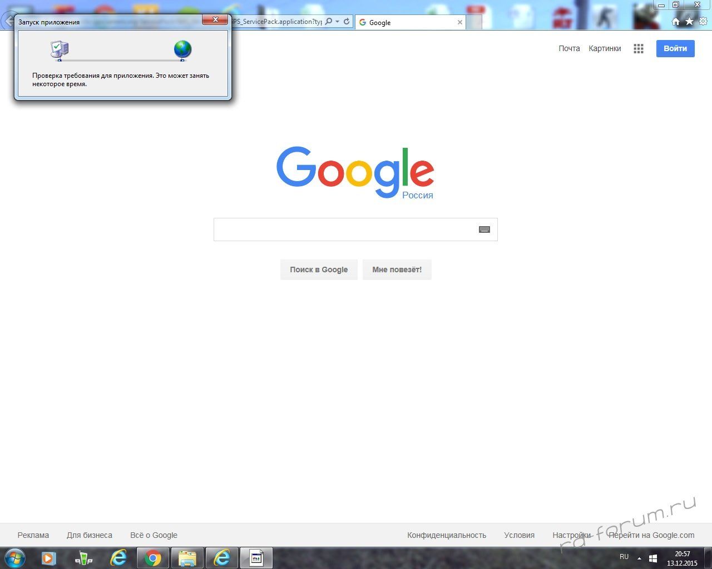This screenshot has height=569, width=712.
Task: Switch to running Internet Explorer window beside folder icon
Action: coord(222,558)
